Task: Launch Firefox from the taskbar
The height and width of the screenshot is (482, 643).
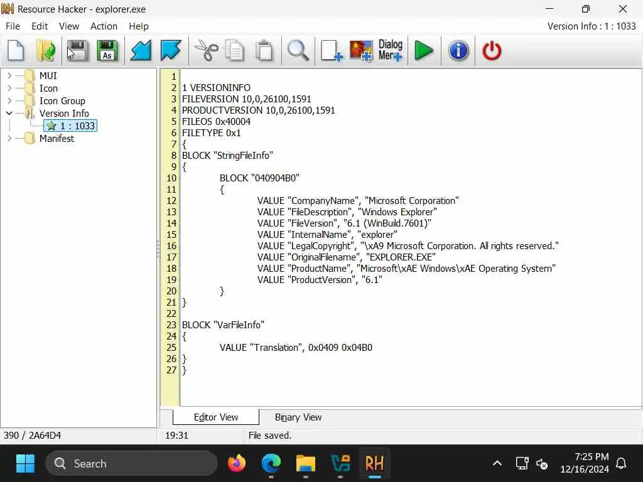Action: click(237, 464)
